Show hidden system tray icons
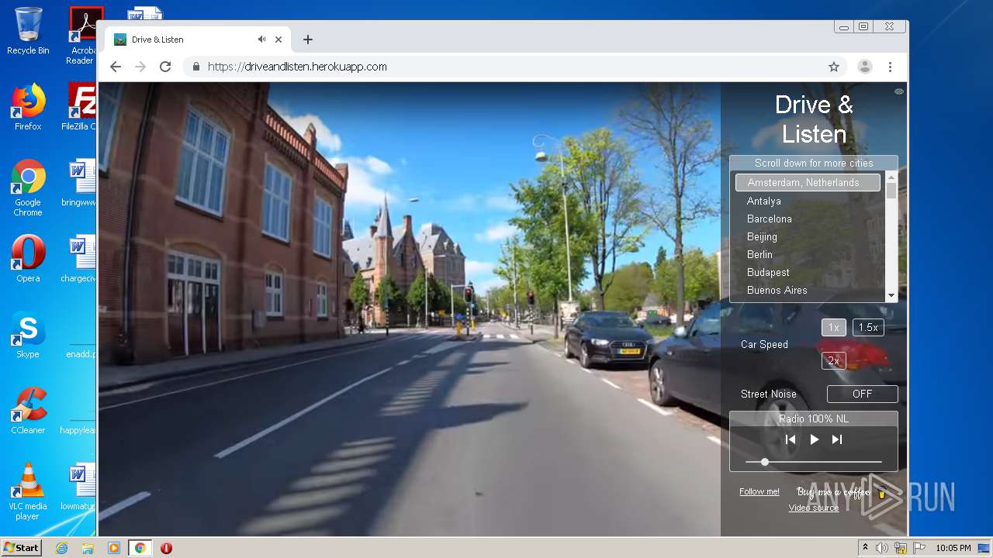Viewport: 993px width, 558px height. 866,548
